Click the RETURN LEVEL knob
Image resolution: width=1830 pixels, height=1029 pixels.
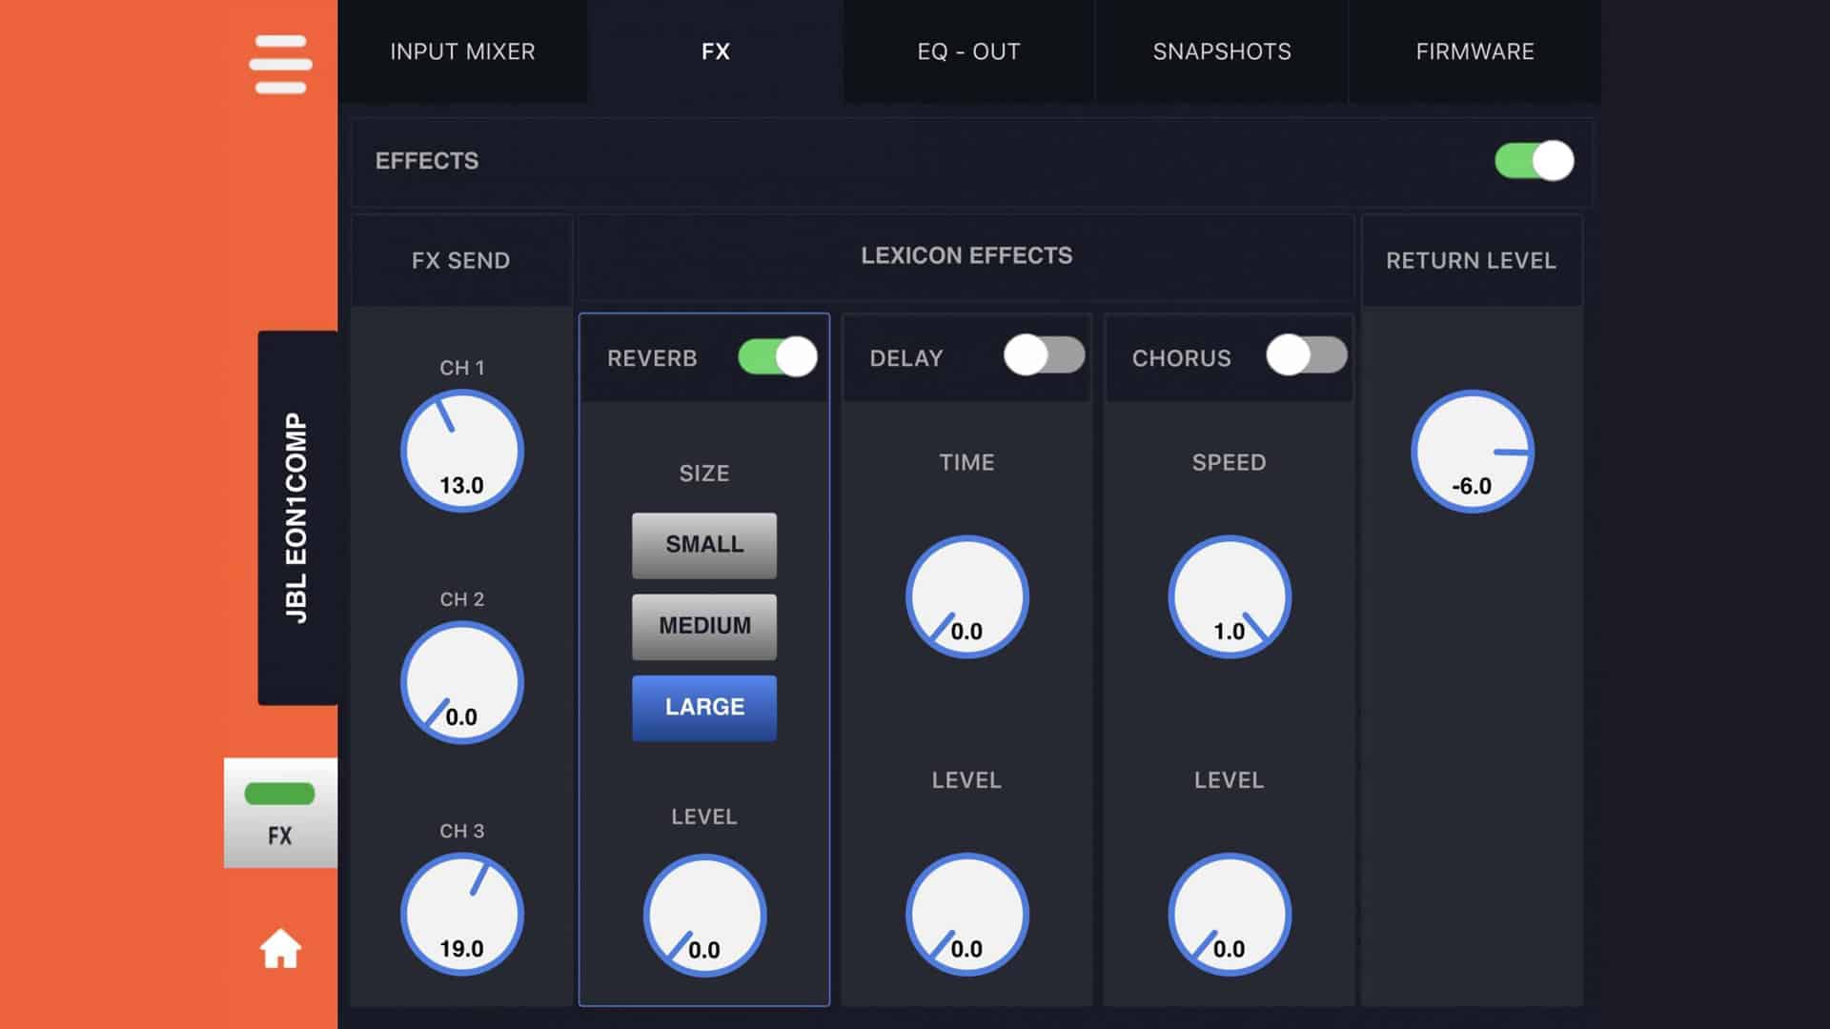point(1472,451)
